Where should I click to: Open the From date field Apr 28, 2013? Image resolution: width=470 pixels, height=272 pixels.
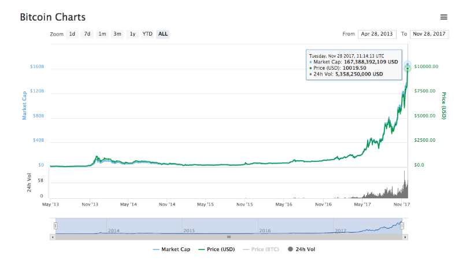(x=376, y=34)
